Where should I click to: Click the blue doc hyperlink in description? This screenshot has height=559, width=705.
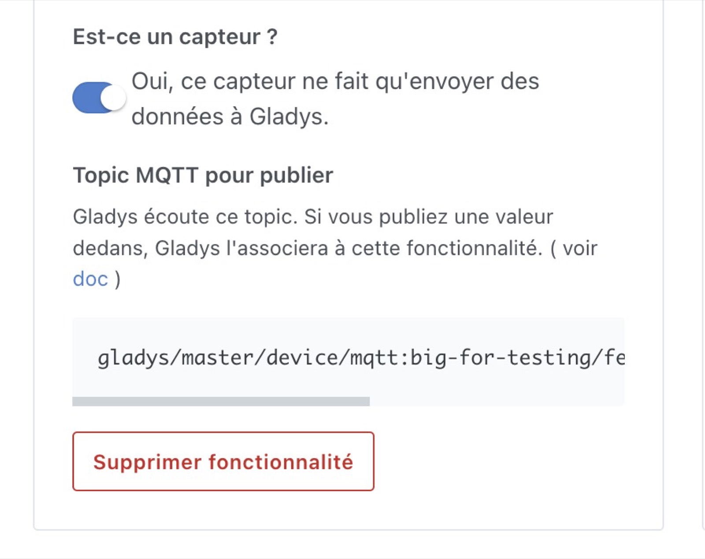pos(89,278)
